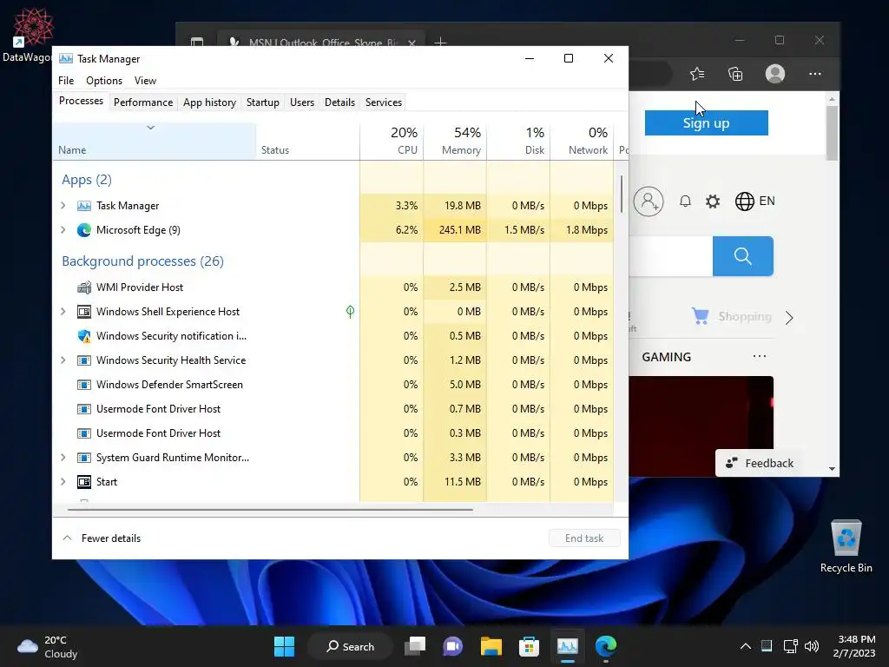Click the MSN search input field

point(671,256)
